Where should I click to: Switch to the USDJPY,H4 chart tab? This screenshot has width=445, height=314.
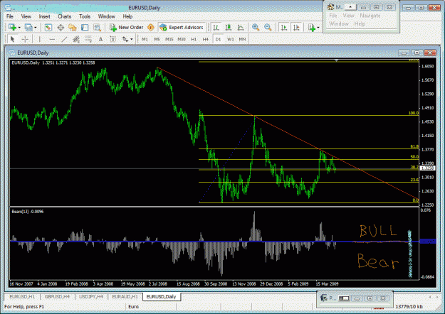coord(91,296)
